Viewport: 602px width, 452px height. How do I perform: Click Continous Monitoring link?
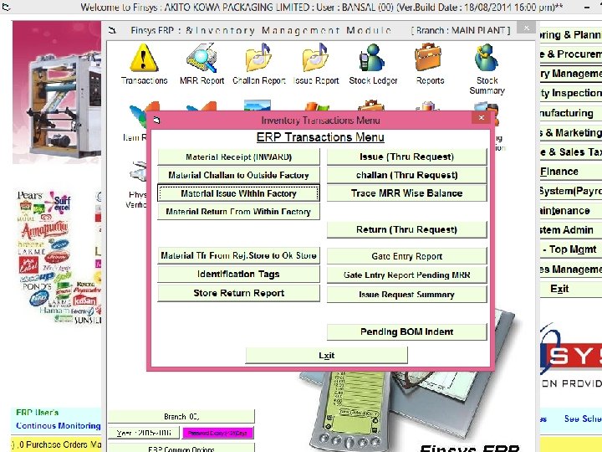pyautogui.click(x=58, y=426)
